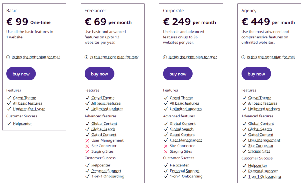Click the info icon on the Freelancer plan
This screenshot has height=186, width=304.
point(86,57)
